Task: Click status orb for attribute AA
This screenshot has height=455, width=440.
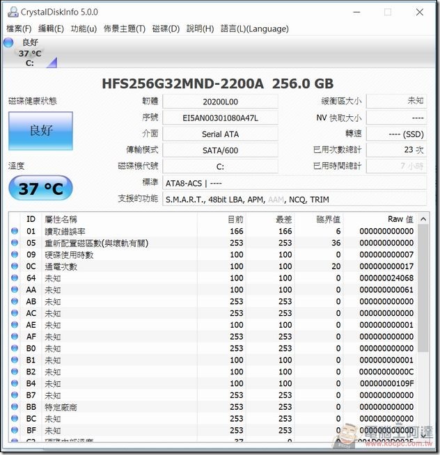Action: coord(15,289)
